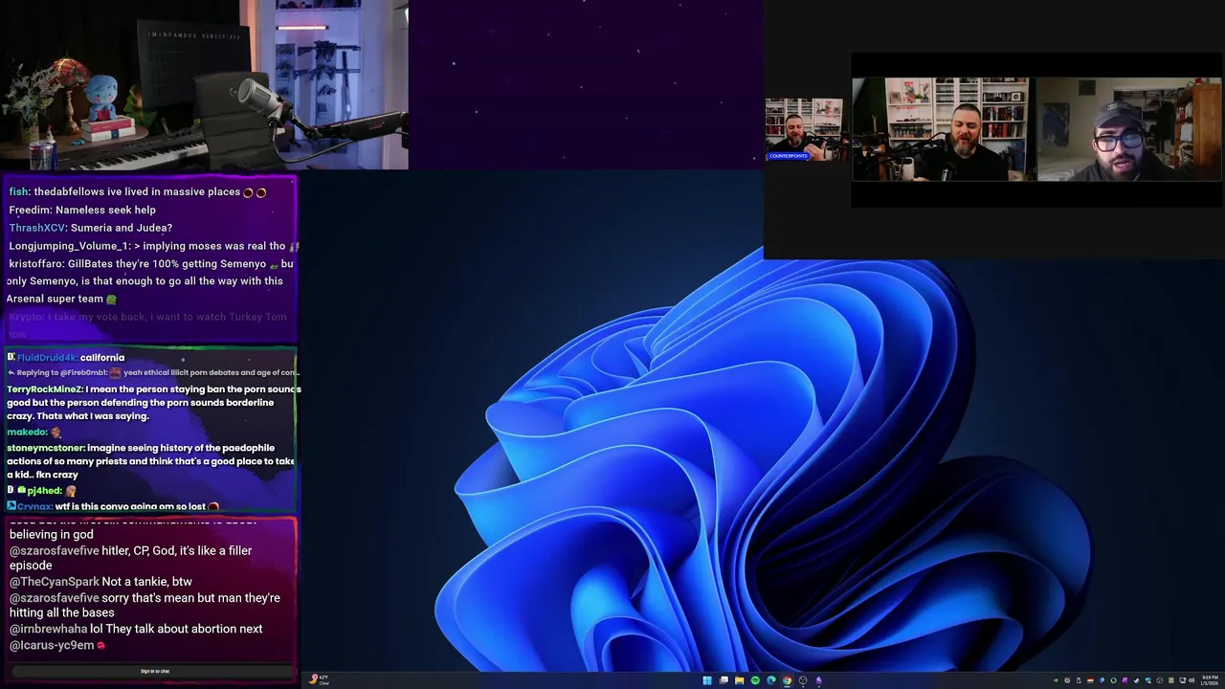Click kristoffaro's chat message about Semenyo

pos(150,280)
